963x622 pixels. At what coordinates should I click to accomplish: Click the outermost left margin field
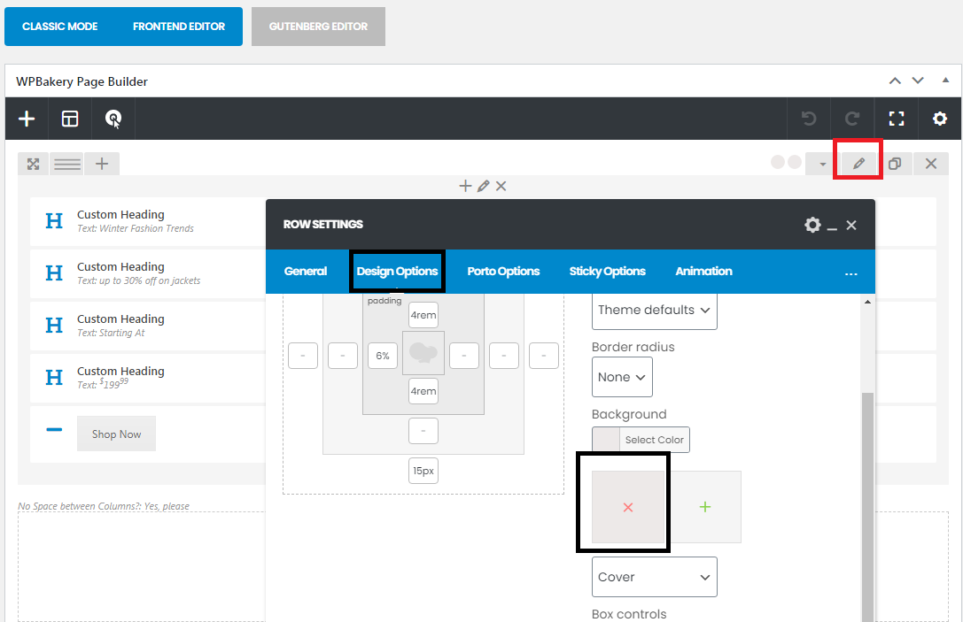click(303, 356)
